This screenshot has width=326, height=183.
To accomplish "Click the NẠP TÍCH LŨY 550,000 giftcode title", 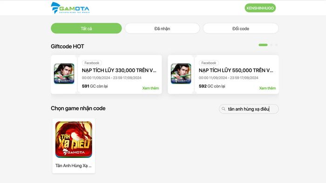I will pos(236,70).
